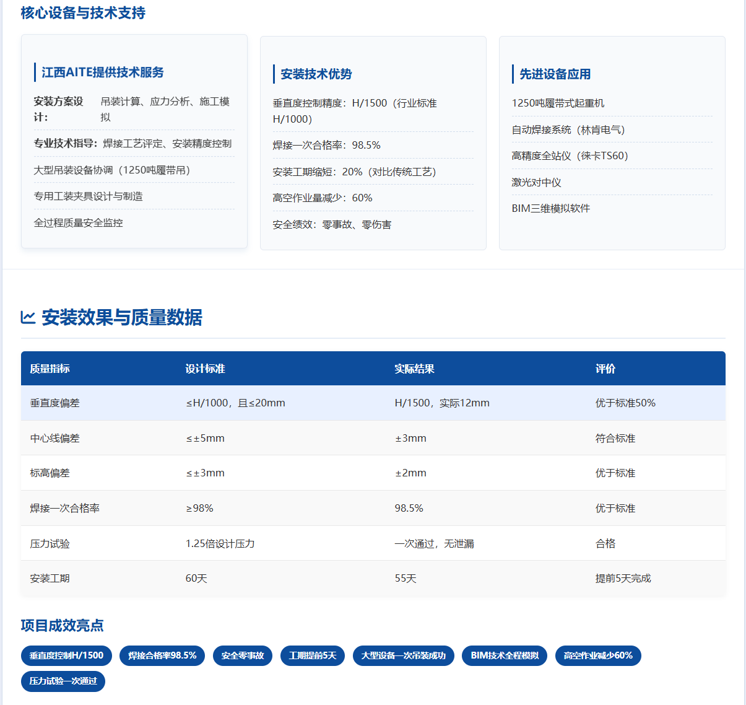
Task: Click the chart icon beside 安装效果与质量数据
Action: pos(28,317)
